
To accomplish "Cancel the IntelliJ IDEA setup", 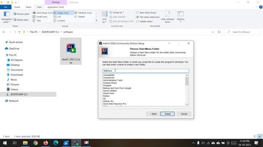I will click(x=184, y=114).
